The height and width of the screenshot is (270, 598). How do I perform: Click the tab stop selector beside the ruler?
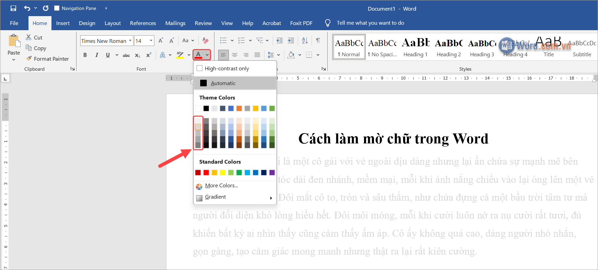point(5,79)
